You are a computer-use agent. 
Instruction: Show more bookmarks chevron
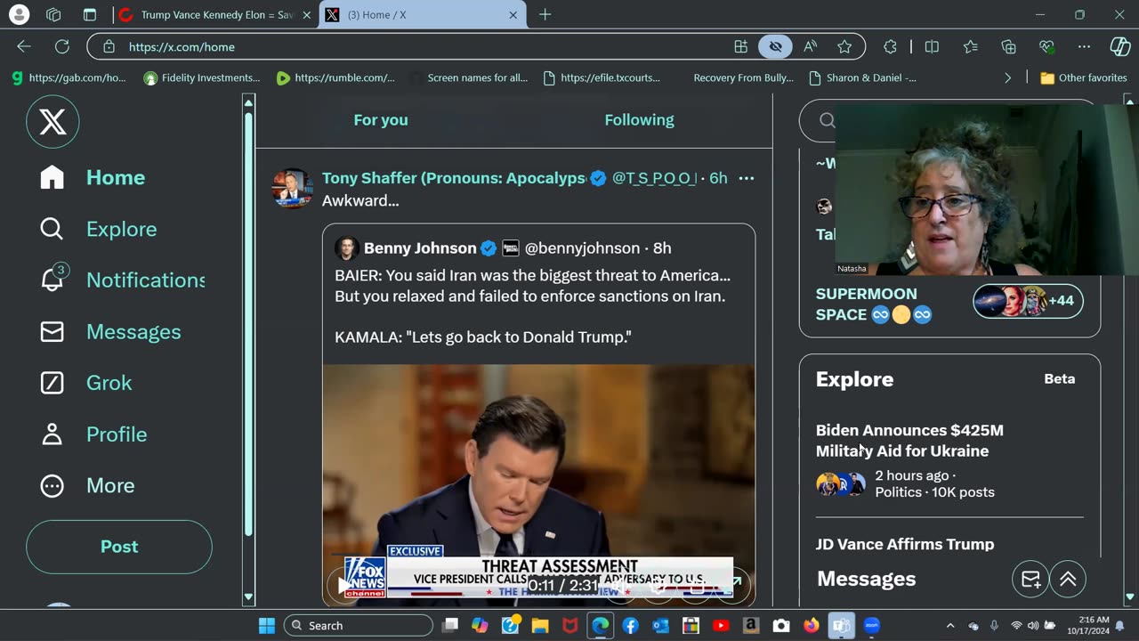click(1007, 77)
